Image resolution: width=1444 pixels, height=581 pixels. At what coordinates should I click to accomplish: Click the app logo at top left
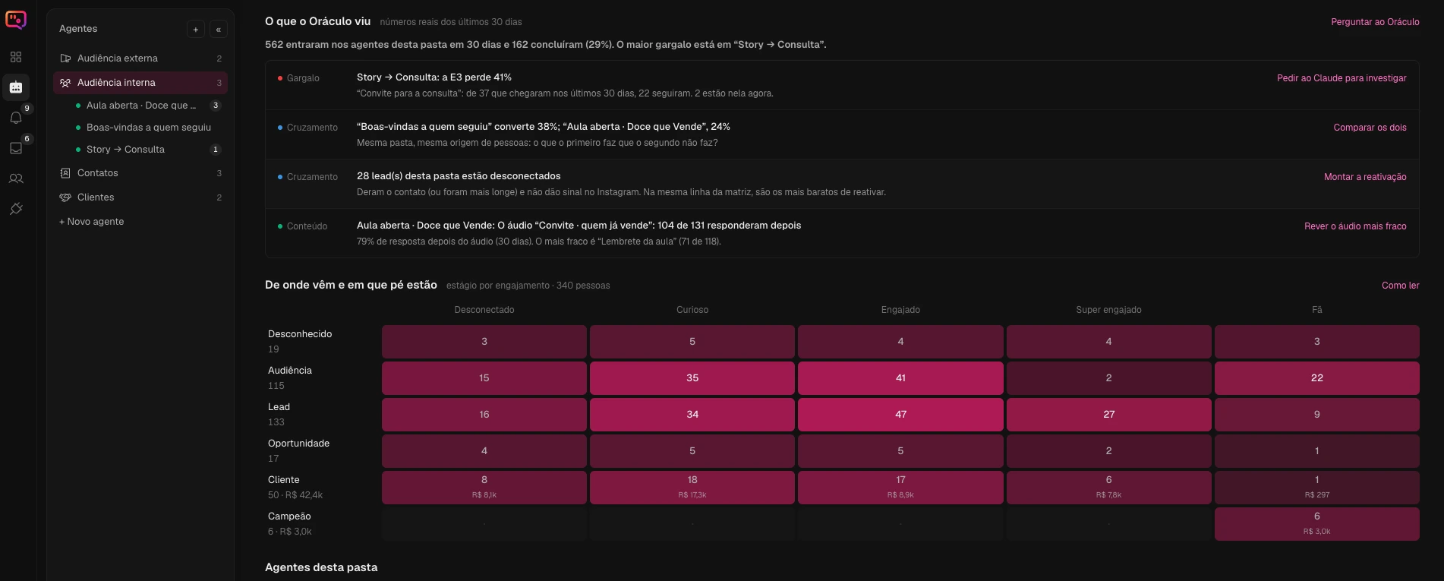[16, 20]
